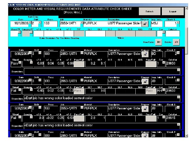This screenshot has height=144, width=193.
Task: Open Cav RH dropdown arrow
Action: coord(164,90)
